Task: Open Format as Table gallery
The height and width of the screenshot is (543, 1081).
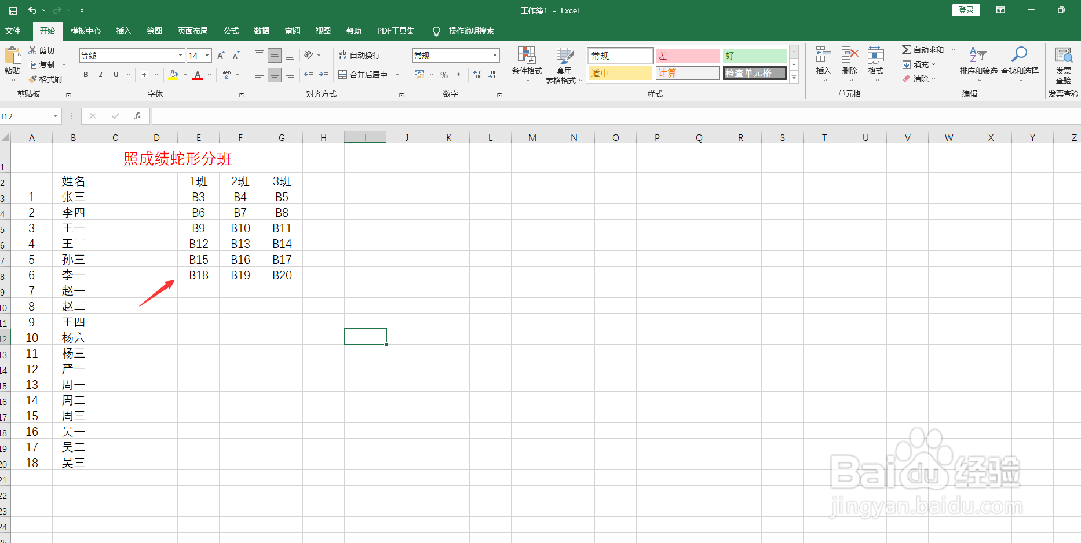Action: 564,65
